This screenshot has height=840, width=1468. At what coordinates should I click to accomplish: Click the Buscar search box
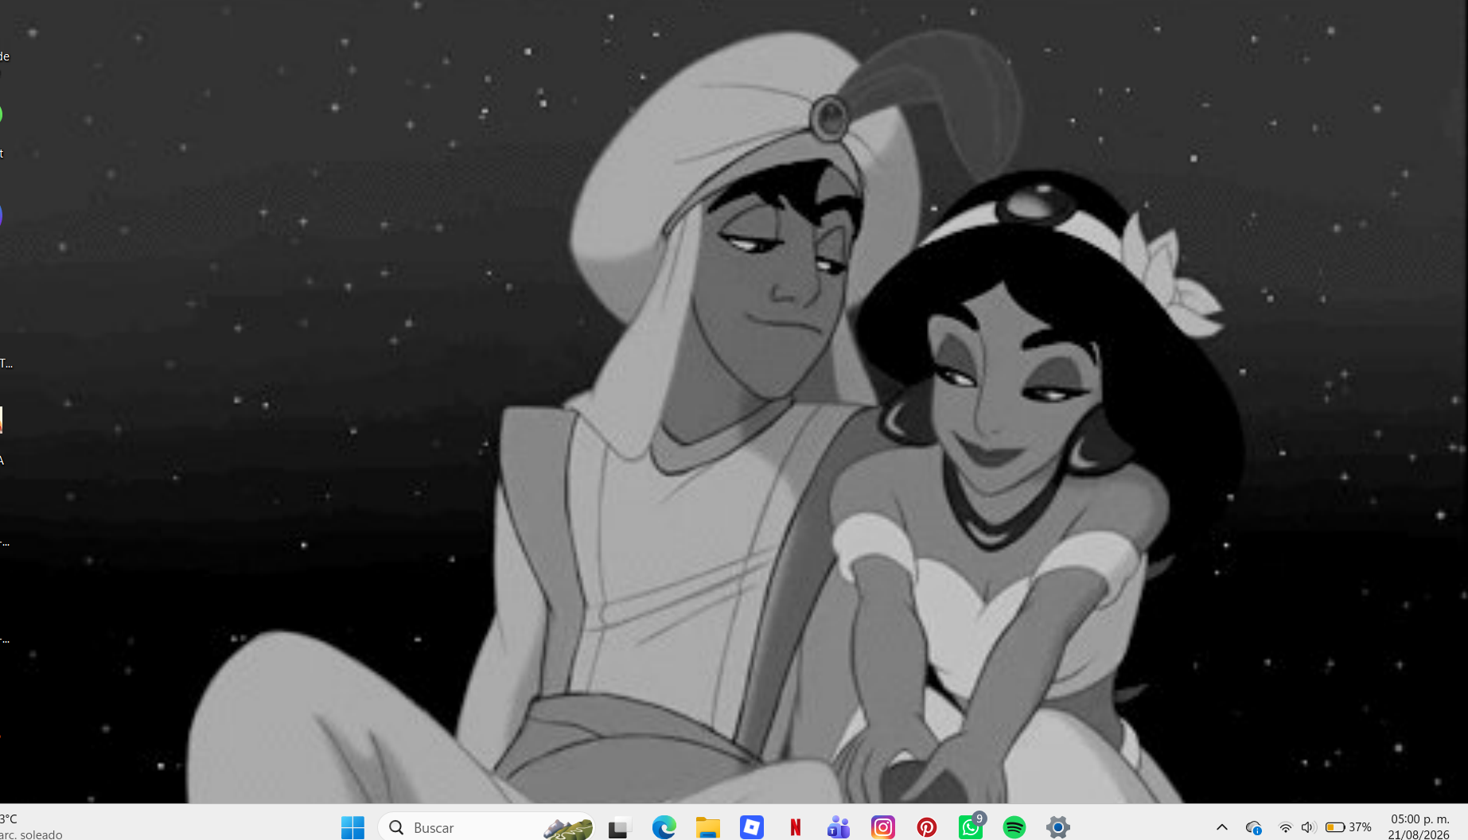(x=486, y=827)
